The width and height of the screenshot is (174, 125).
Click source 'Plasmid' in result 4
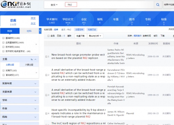click(x=130, y=114)
